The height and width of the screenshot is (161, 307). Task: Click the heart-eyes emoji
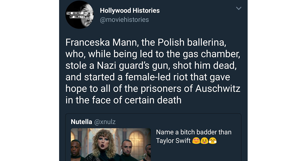196,140
